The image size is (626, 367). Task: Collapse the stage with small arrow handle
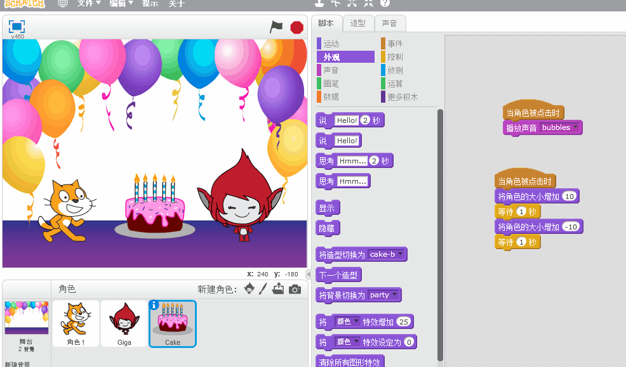click(308, 274)
